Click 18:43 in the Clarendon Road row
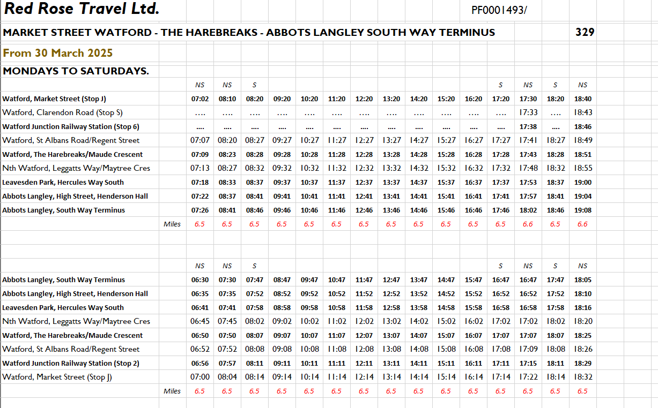This screenshot has height=408, width=658. [582, 112]
